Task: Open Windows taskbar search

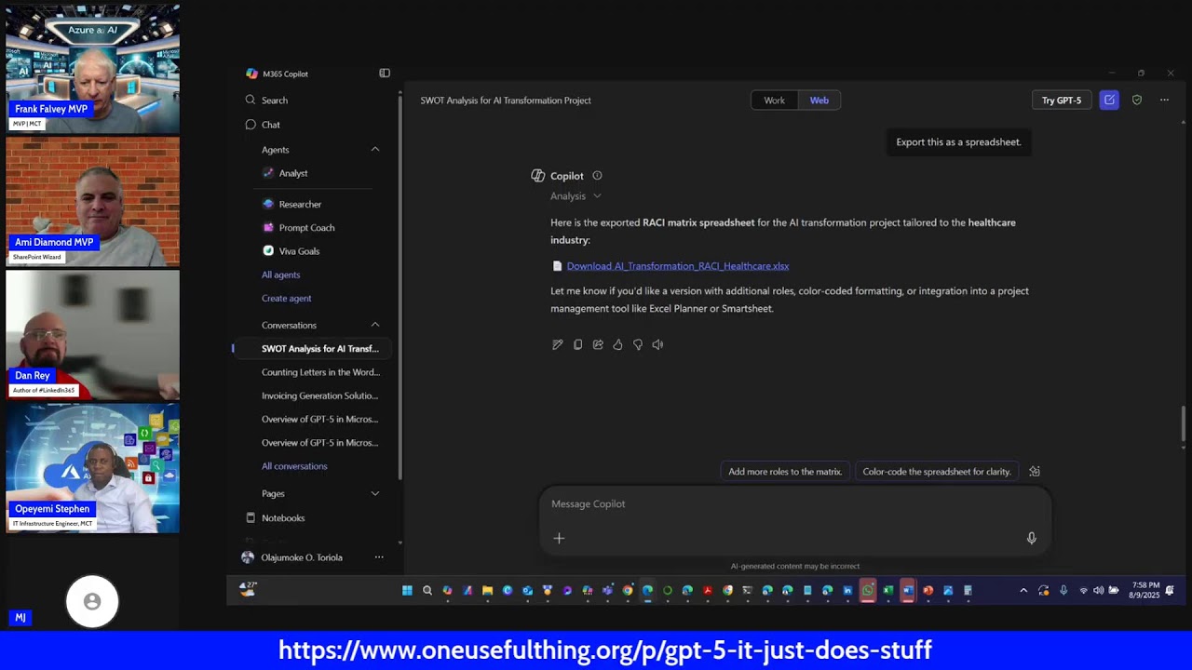Action: (x=427, y=590)
